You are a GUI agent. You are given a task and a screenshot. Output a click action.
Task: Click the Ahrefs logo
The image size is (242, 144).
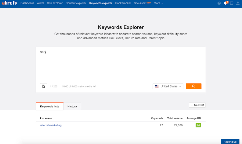(x=9, y=3)
